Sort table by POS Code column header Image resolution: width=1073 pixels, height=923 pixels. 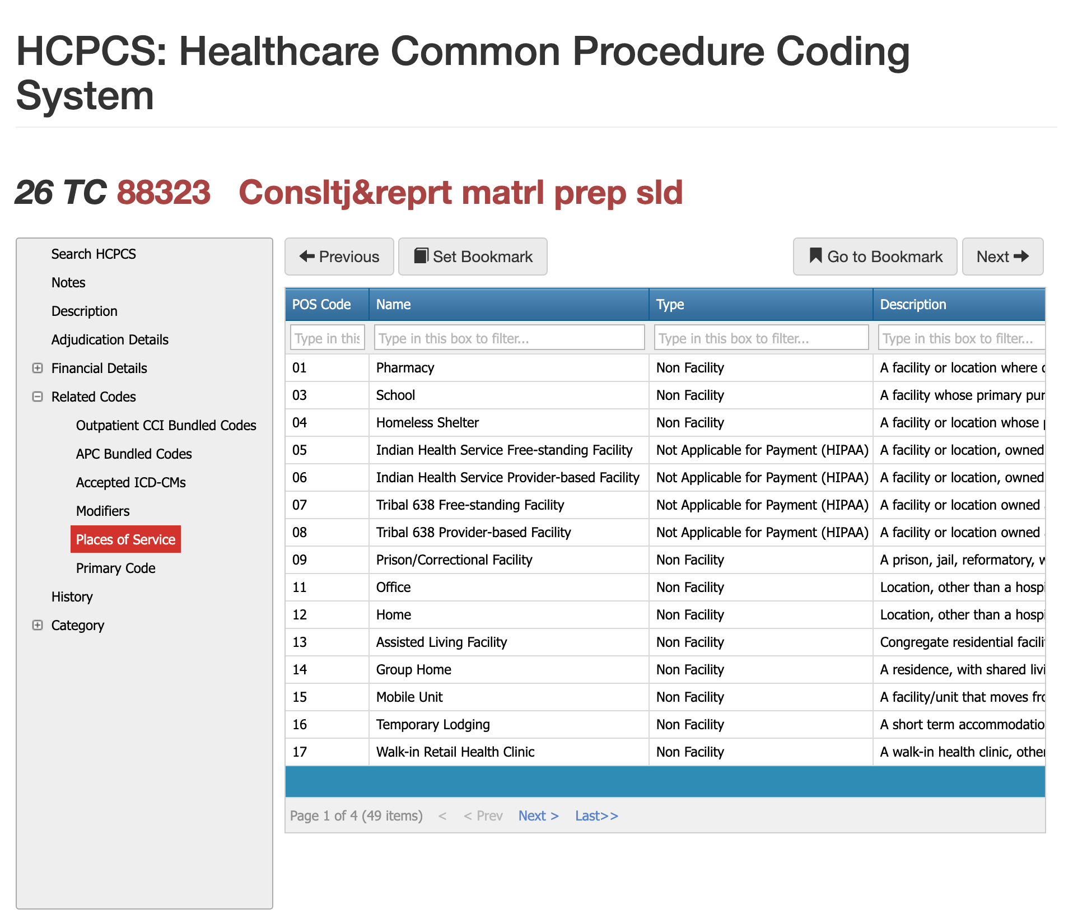(321, 304)
